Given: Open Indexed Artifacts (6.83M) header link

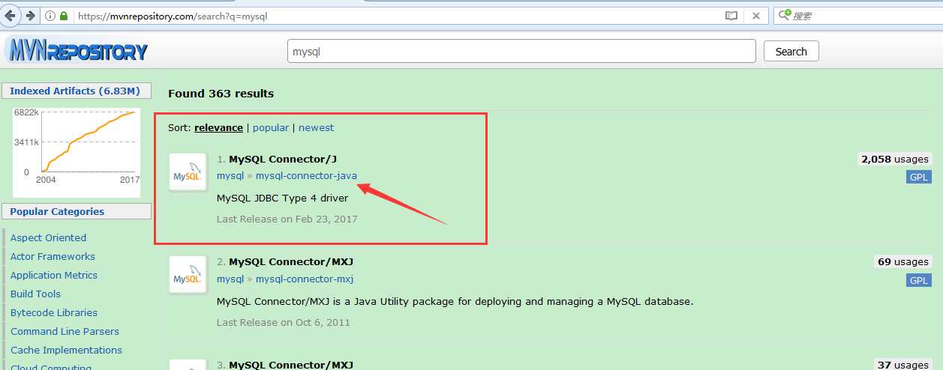Looking at the screenshot, I should point(75,91).
